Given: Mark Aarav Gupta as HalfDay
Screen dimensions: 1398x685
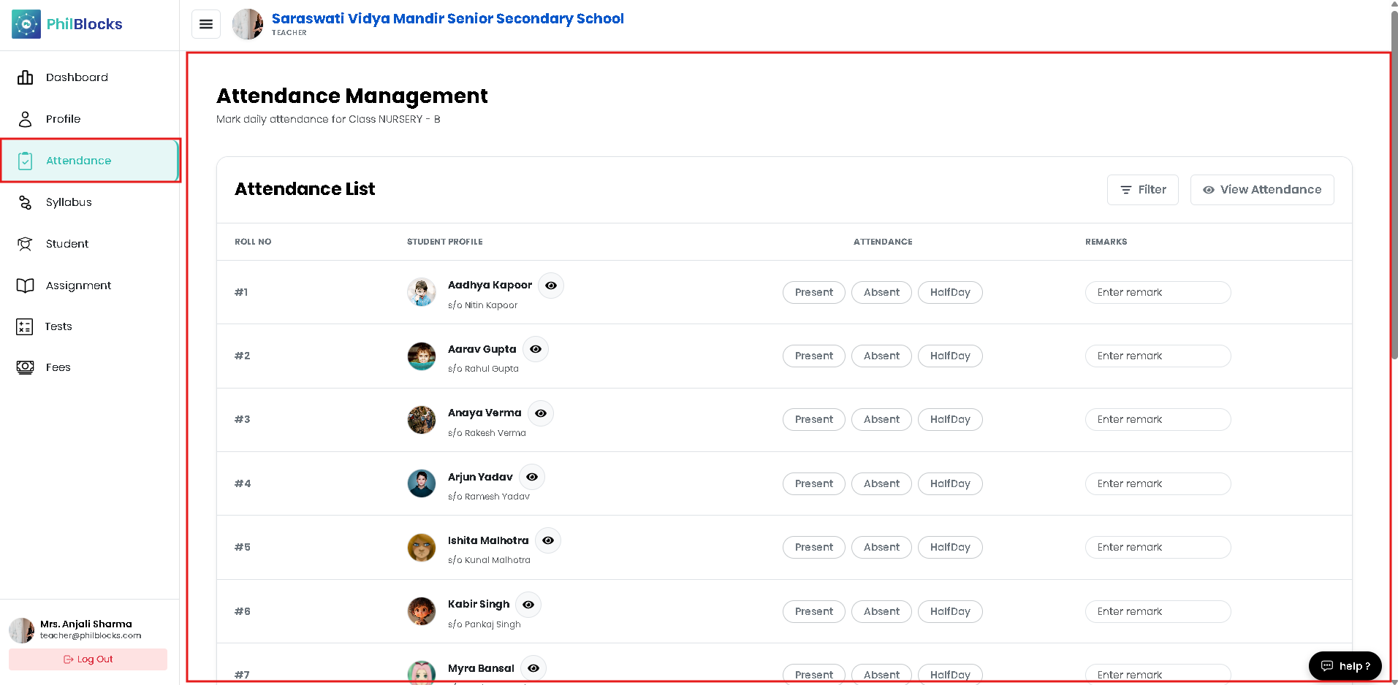Looking at the screenshot, I should [950, 356].
